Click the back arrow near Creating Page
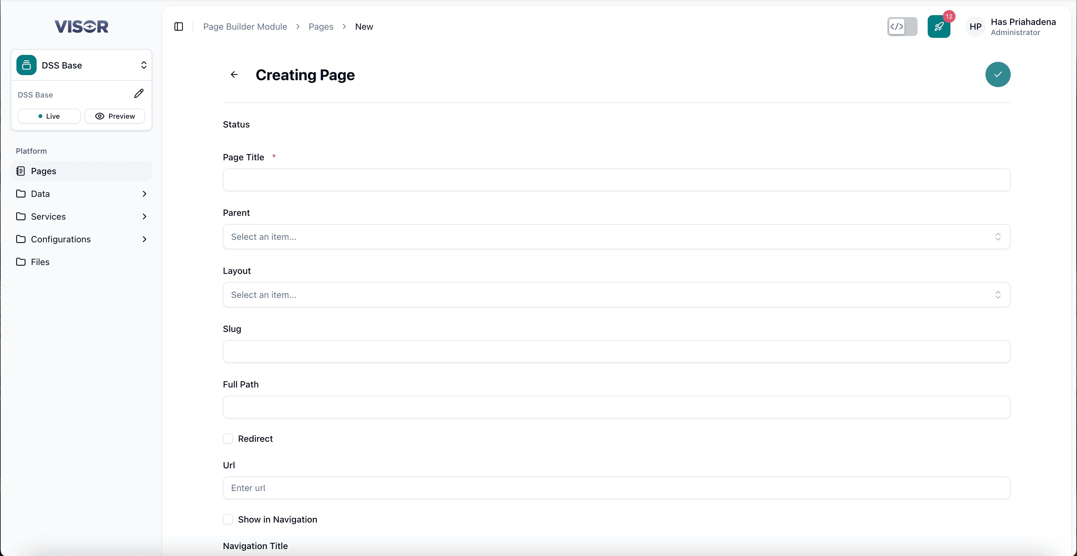Screen dimensions: 1077x556 [x=234, y=74]
